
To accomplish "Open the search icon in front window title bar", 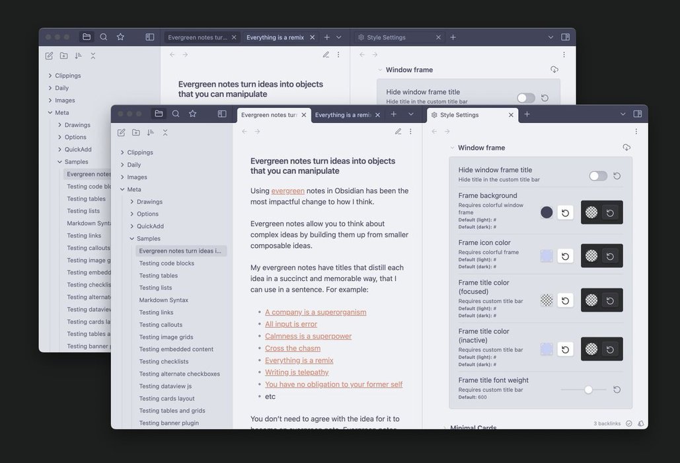I will [x=176, y=114].
